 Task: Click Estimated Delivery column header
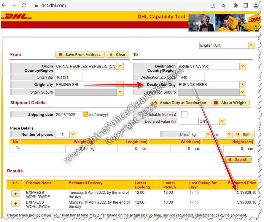click(x=85, y=183)
